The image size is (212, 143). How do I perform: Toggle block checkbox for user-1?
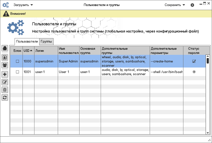pyautogui.click(x=17, y=72)
